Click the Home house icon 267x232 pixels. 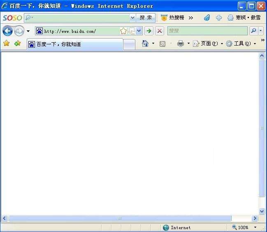tap(145, 44)
